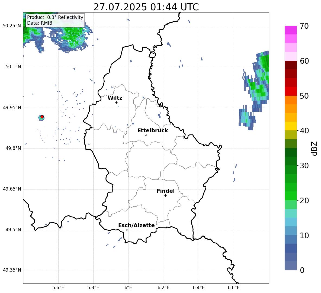The image size is (321, 293).
Task: Click the 49.95°N latitude label
Action: [x=12, y=108]
